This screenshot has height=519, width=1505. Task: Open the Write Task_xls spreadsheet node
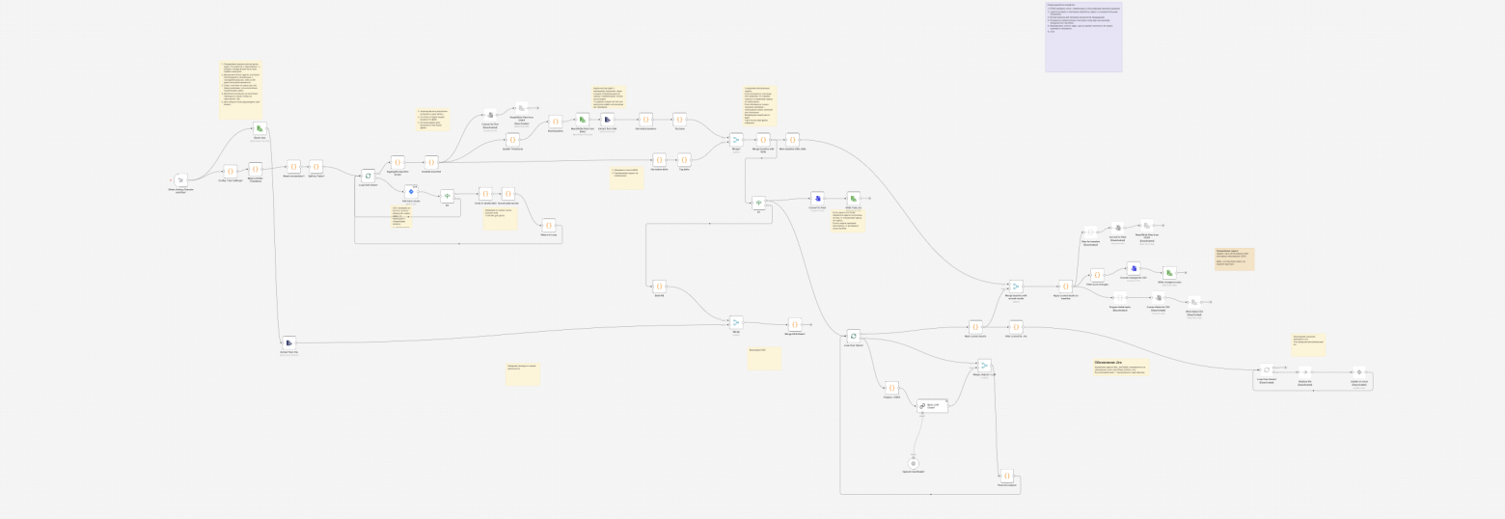tap(854, 197)
